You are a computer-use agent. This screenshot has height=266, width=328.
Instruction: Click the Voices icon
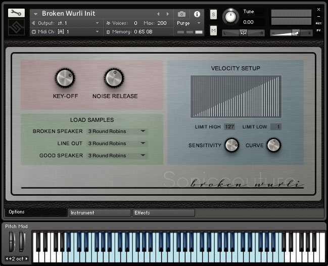pyautogui.click(x=108, y=23)
